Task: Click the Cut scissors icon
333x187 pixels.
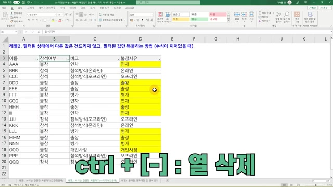Action: click(x=11, y=13)
